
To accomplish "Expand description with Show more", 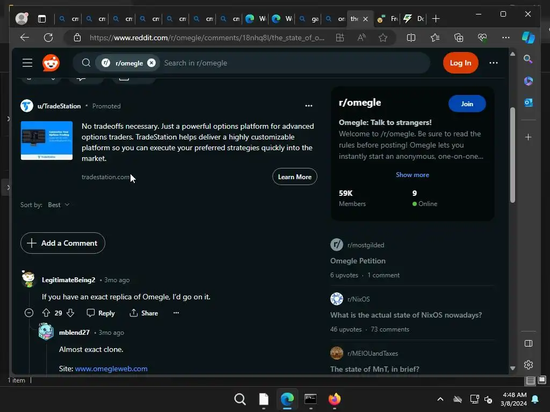I will (x=412, y=174).
